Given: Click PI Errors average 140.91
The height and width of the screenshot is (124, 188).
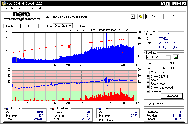Looking at the screenshot, I should (x=39, y=112).
